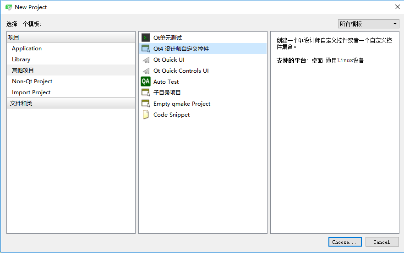Choose the Qt Quick UI template label
The width and height of the screenshot is (404, 253).
(169, 60)
